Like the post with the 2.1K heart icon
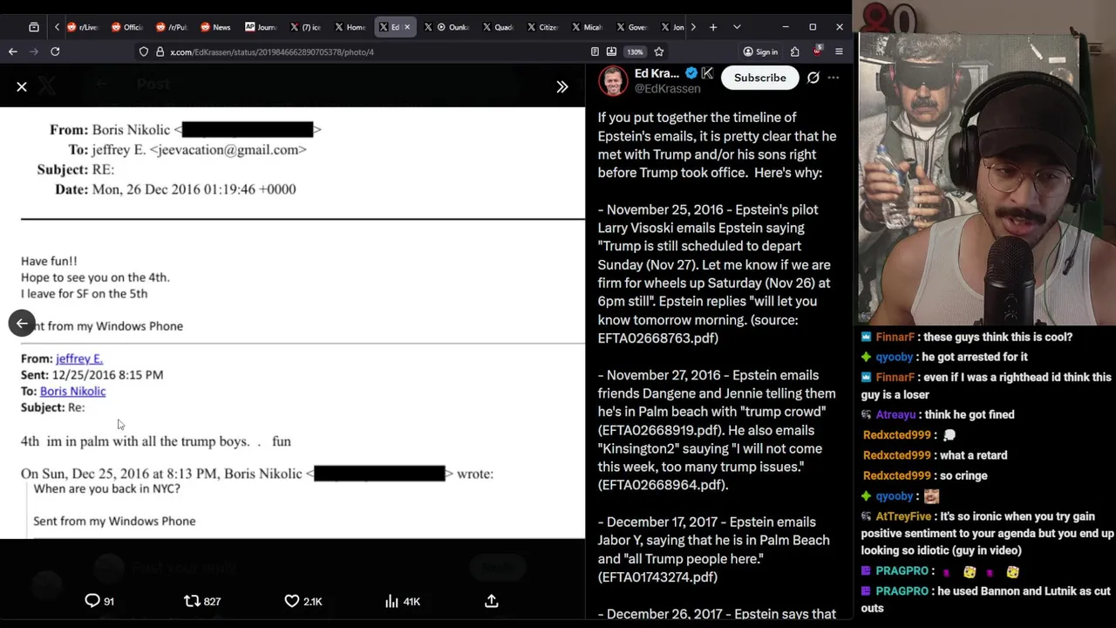 click(303, 601)
